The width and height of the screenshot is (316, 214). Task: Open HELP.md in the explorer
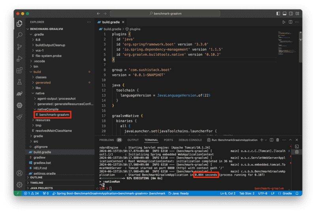tap(40, 168)
